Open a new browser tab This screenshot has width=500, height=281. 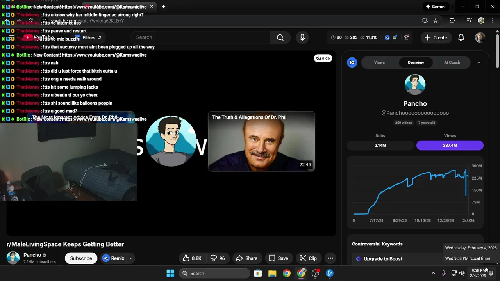[163, 7]
